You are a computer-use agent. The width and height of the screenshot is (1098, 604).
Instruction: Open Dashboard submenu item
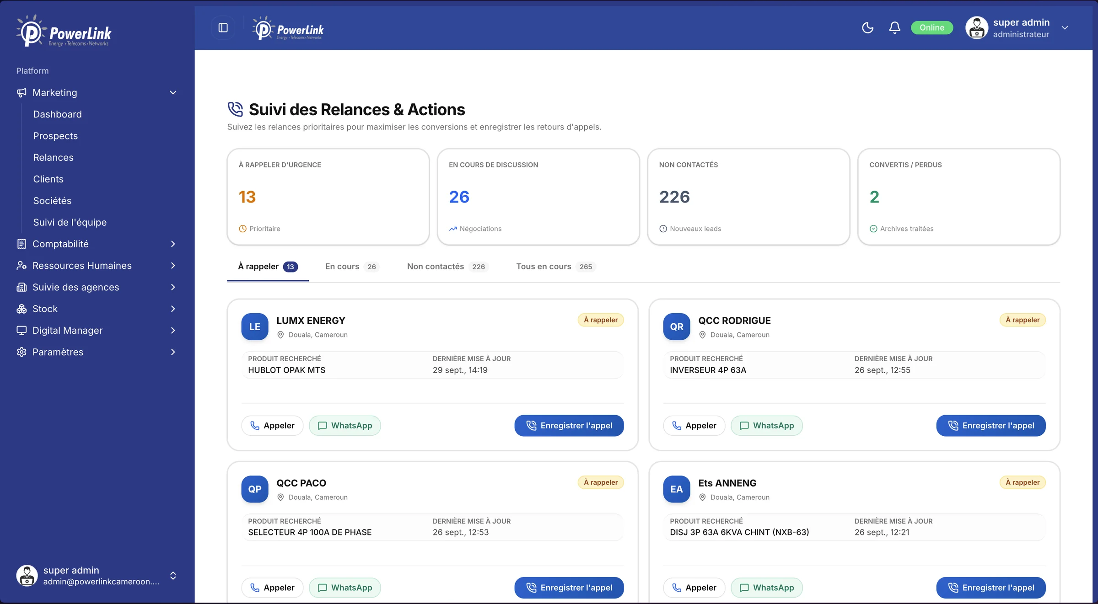57,114
